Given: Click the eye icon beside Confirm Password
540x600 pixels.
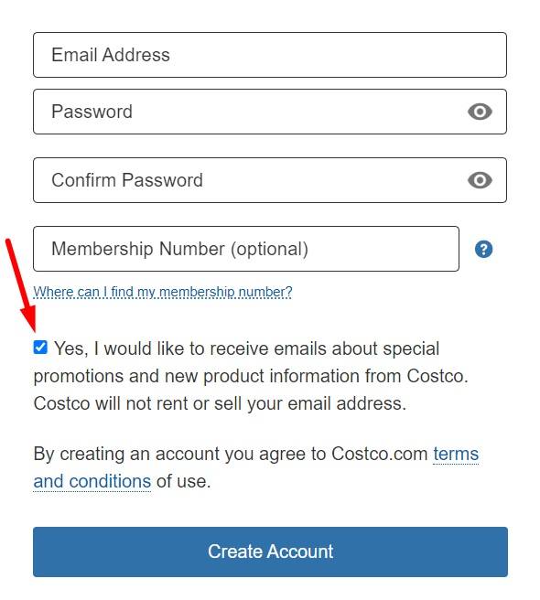Looking at the screenshot, I should 480,180.
